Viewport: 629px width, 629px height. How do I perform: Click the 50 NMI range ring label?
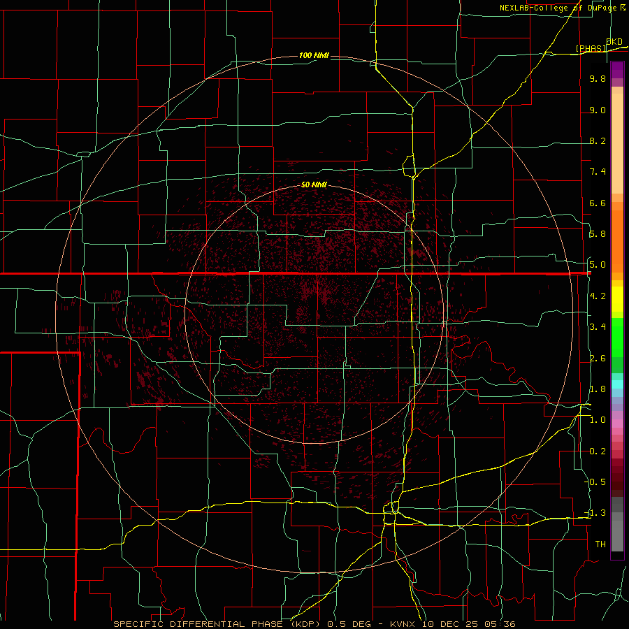314,185
